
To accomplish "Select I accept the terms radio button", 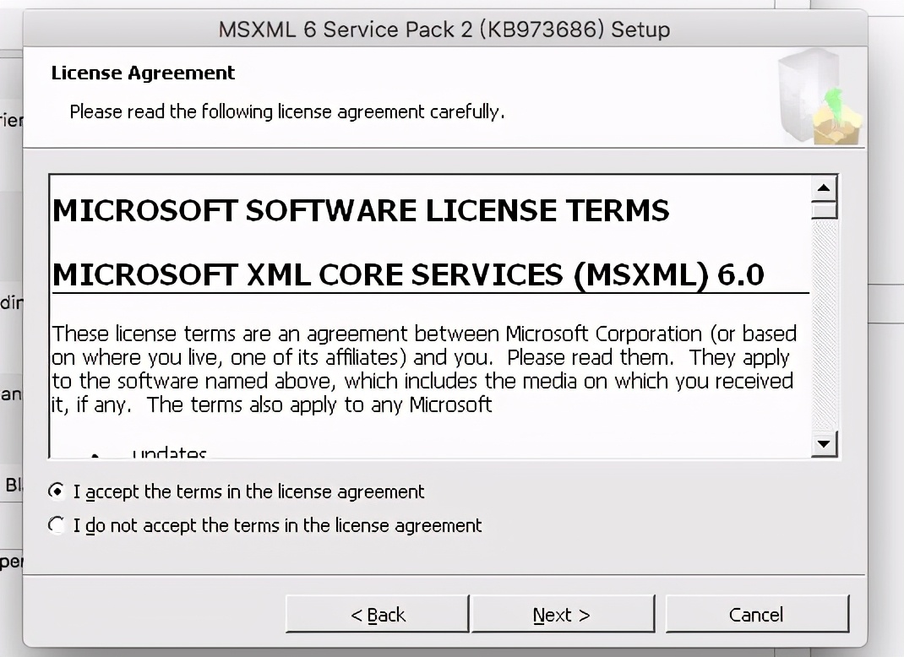I will (57, 491).
